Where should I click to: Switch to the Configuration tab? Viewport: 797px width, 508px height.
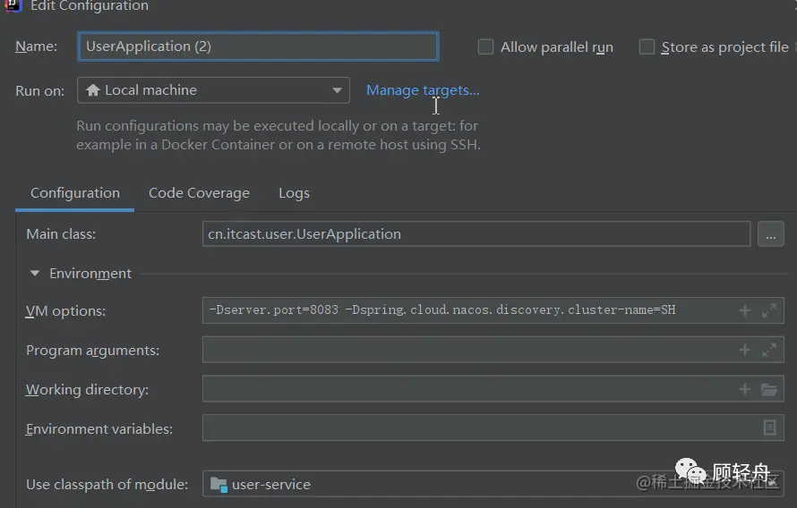coord(75,193)
